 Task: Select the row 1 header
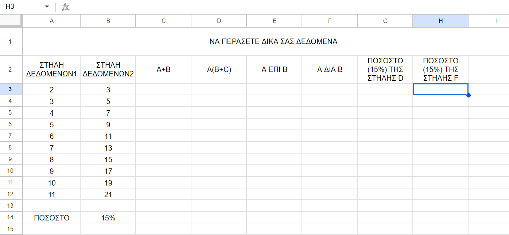pyautogui.click(x=11, y=41)
